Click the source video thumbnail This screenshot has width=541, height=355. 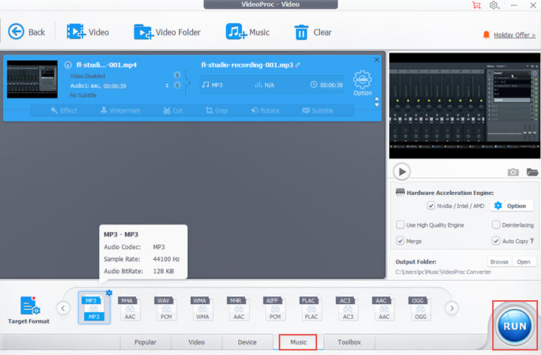point(32,80)
